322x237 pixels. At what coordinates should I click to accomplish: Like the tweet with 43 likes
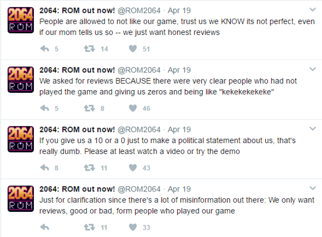click(133, 168)
